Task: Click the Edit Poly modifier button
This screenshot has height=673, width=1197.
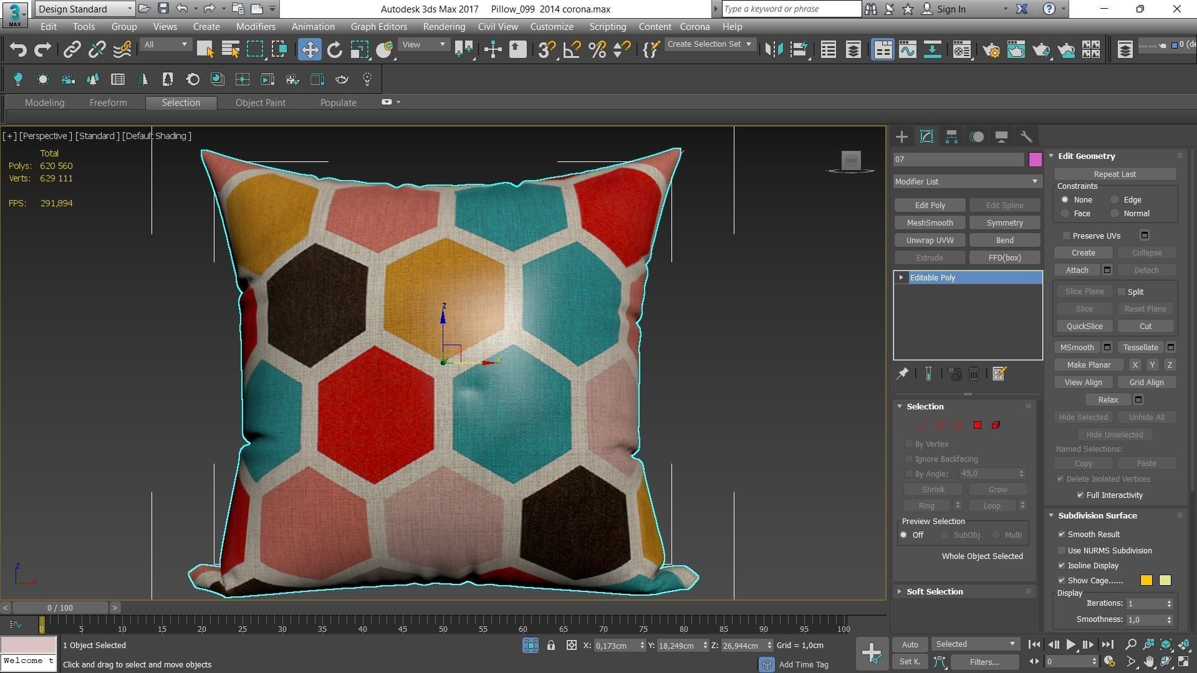Action: click(930, 206)
